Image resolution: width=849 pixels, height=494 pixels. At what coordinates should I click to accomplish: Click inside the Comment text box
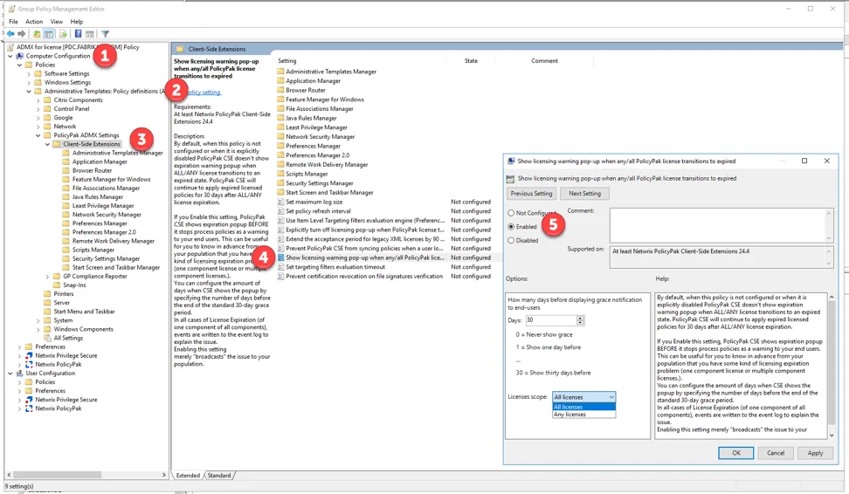pyautogui.click(x=721, y=224)
